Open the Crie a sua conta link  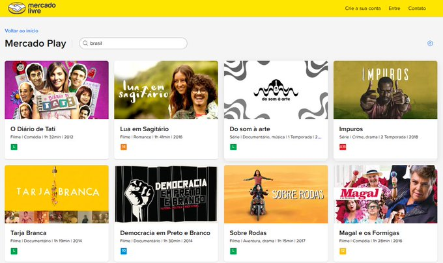coord(363,8)
